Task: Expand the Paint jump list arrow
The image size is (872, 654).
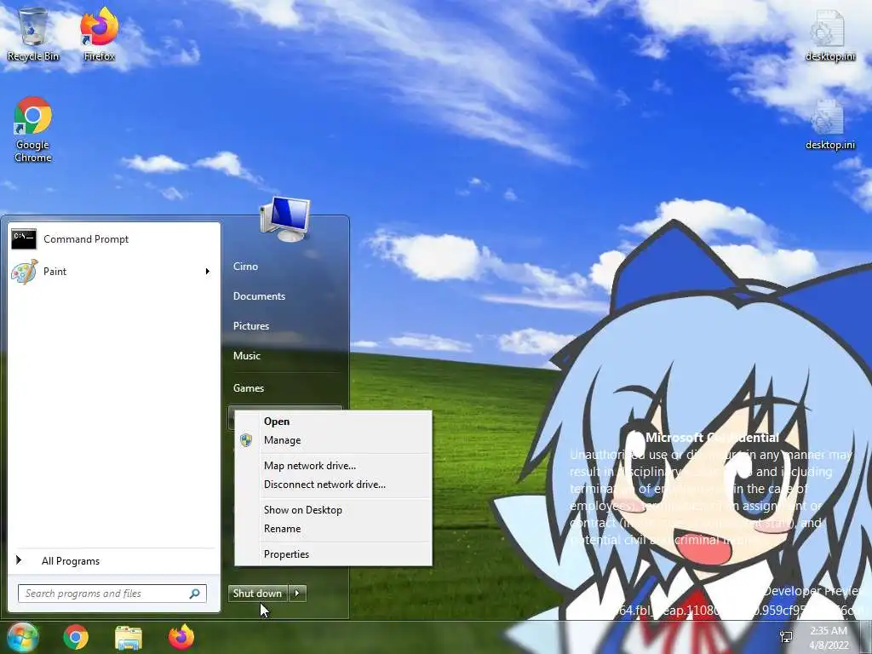Action: 208,272
